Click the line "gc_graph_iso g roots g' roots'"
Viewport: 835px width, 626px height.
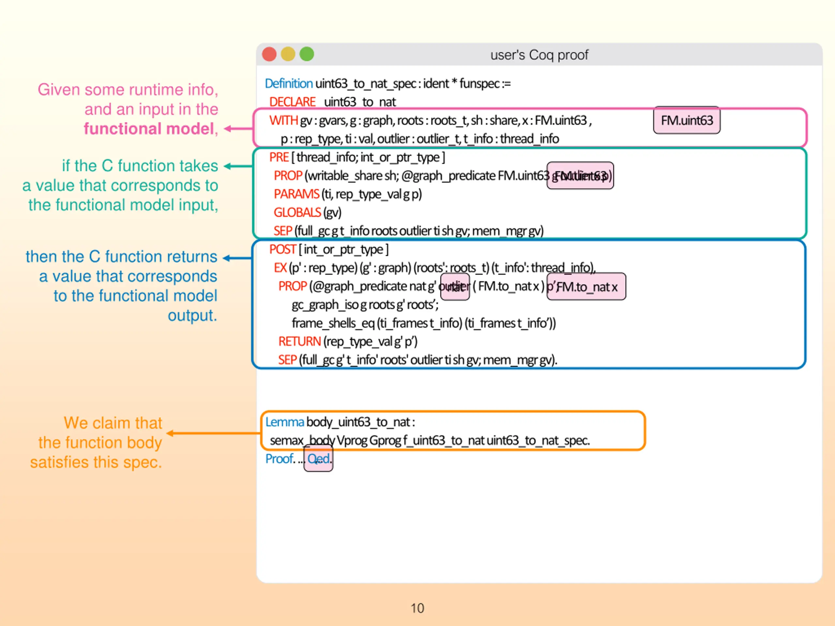[x=365, y=305]
